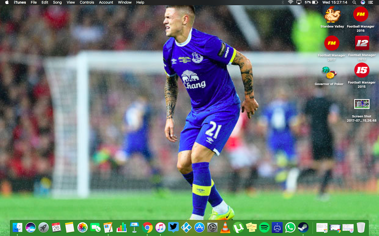This screenshot has height=236, width=379.
Task: Open iTunes music icon in dock
Action: click(x=160, y=228)
